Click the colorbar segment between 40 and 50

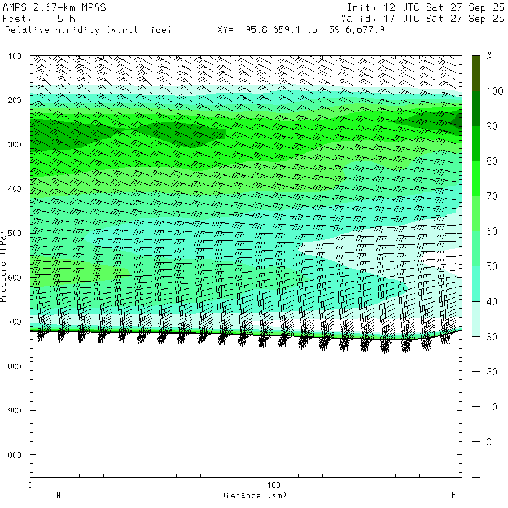[476, 283]
